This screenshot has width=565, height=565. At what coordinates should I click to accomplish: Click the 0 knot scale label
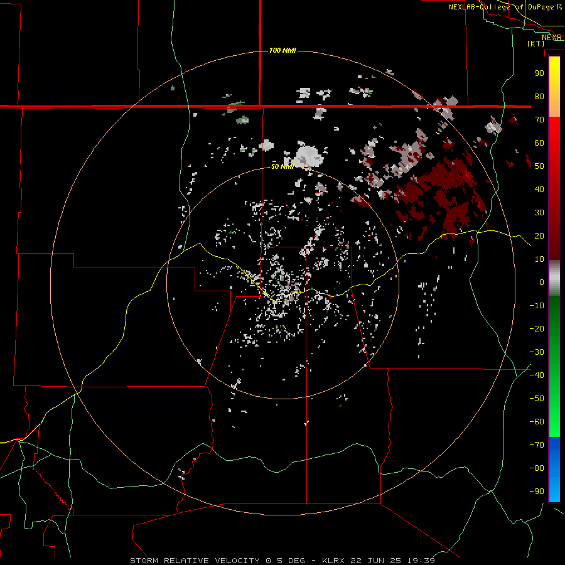click(x=542, y=282)
